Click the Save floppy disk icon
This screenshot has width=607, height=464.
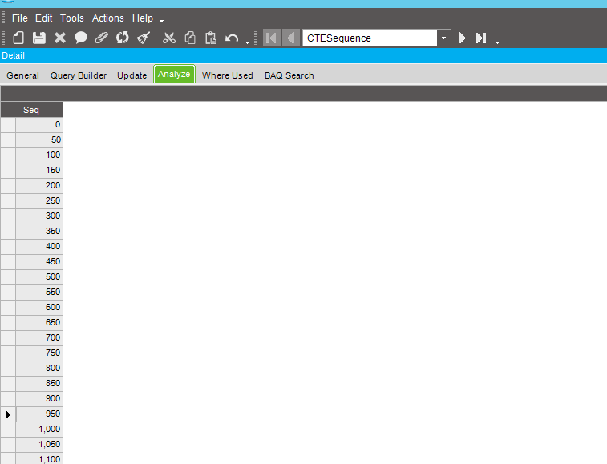(39, 38)
